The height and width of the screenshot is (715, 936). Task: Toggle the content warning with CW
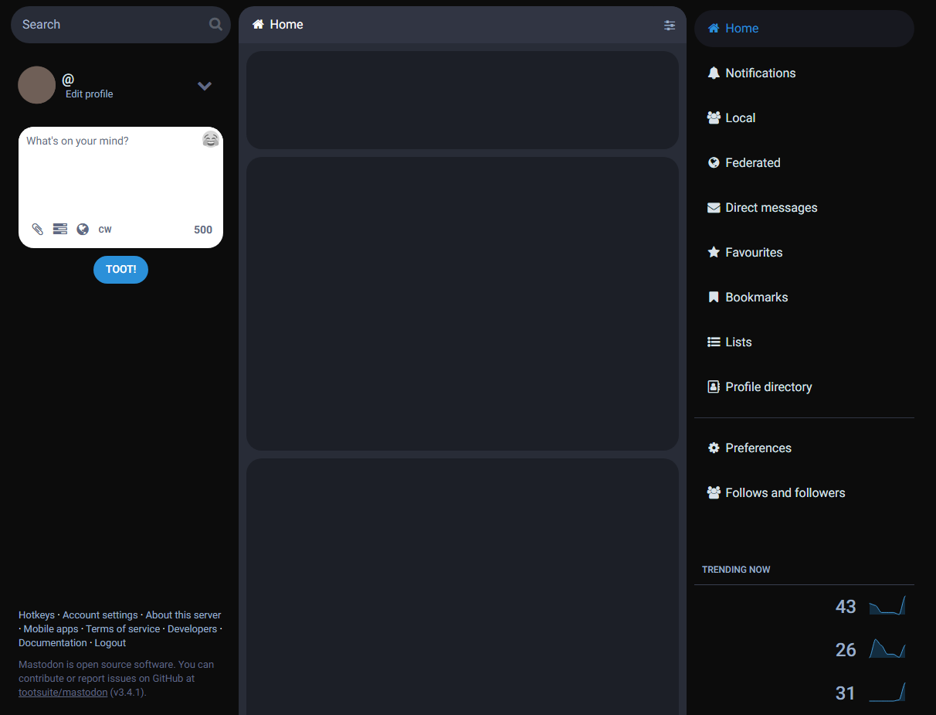105,229
